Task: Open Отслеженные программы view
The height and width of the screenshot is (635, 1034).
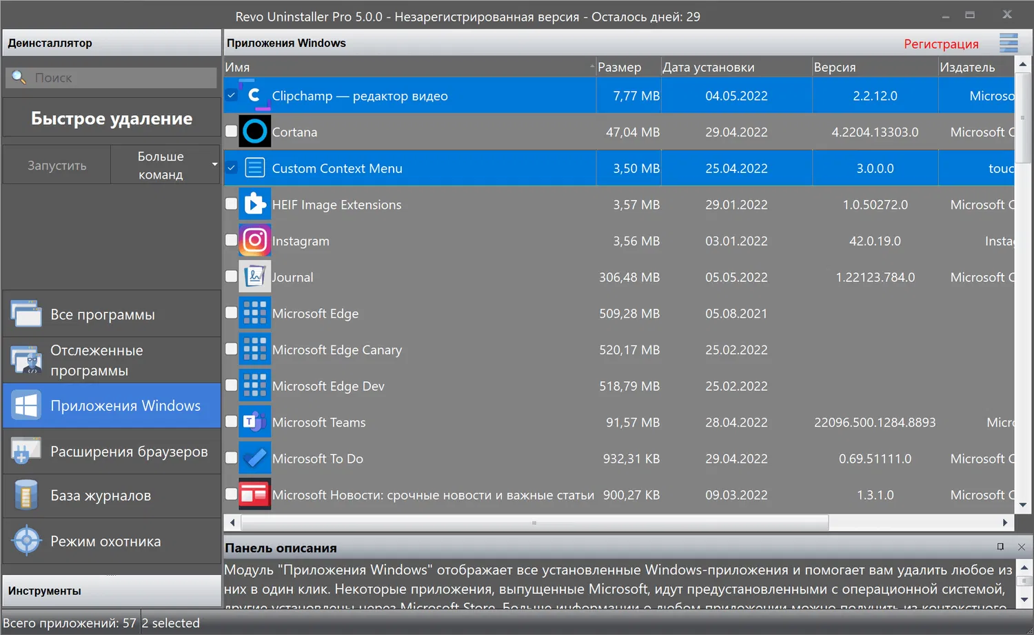Action: [x=112, y=360]
